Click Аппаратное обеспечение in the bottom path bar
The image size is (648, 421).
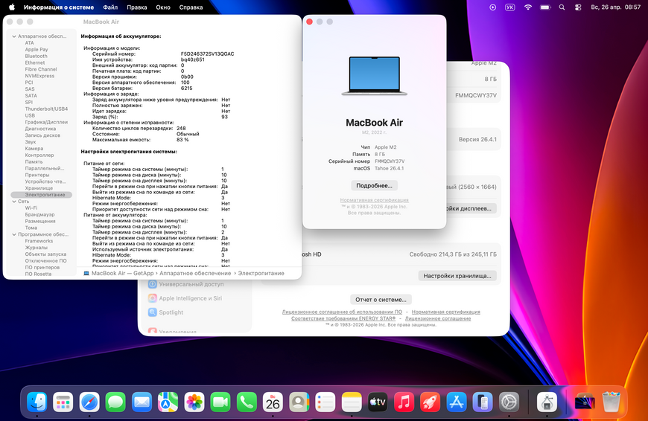[195, 273]
